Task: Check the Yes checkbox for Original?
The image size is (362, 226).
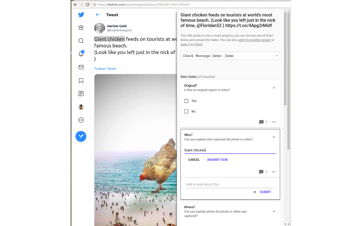Action: 186,101
